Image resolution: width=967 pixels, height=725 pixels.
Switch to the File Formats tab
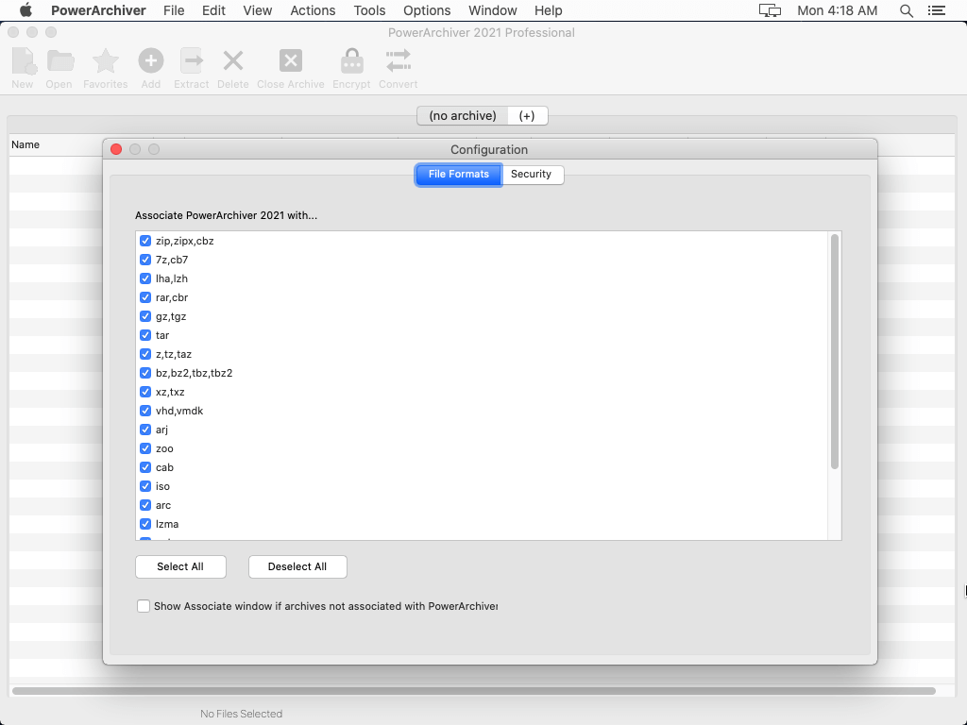click(x=459, y=175)
